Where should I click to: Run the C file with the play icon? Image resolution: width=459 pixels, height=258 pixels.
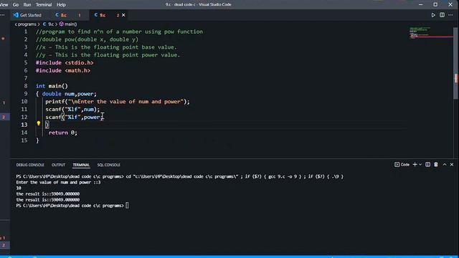pyautogui.click(x=433, y=15)
